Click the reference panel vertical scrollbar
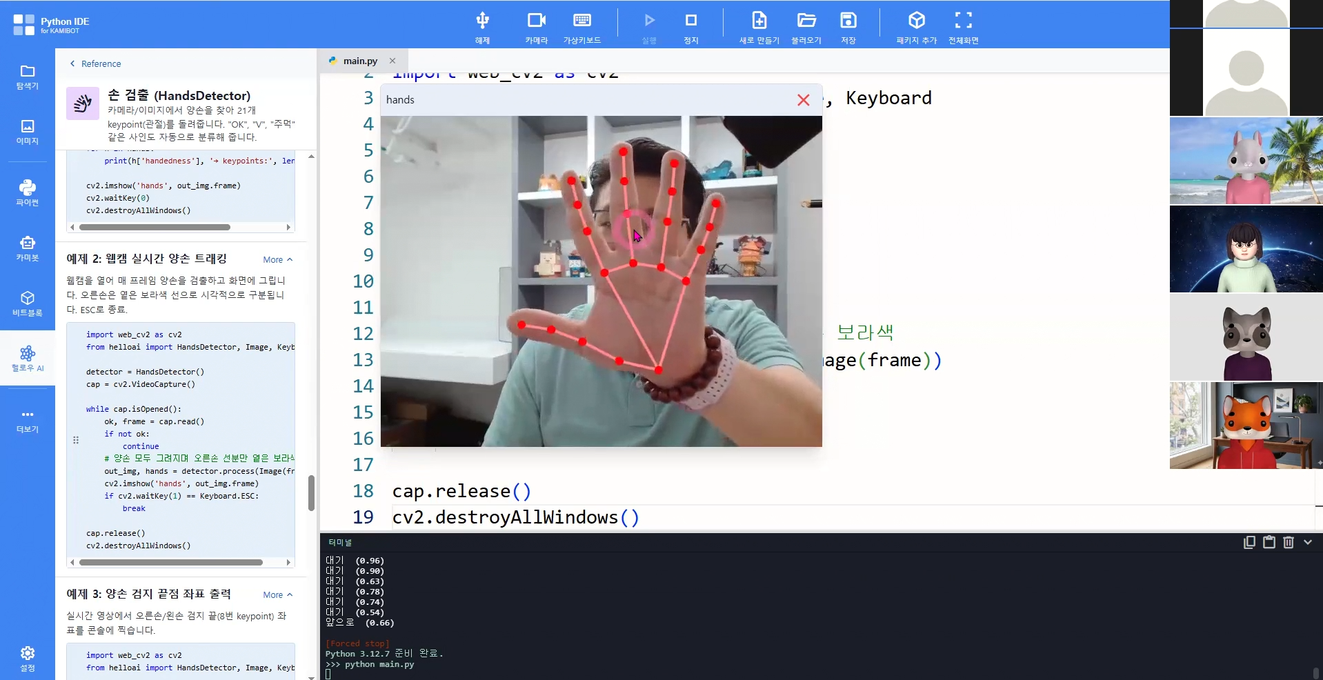The width and height of the screenshot is (1323, 680). [x=311, y=492]
